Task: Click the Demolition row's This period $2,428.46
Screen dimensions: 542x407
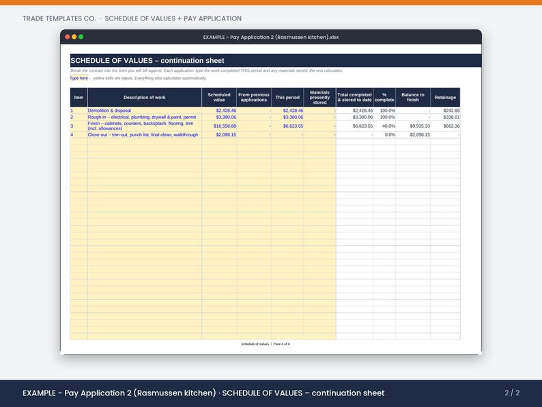Action: (287, 111)
